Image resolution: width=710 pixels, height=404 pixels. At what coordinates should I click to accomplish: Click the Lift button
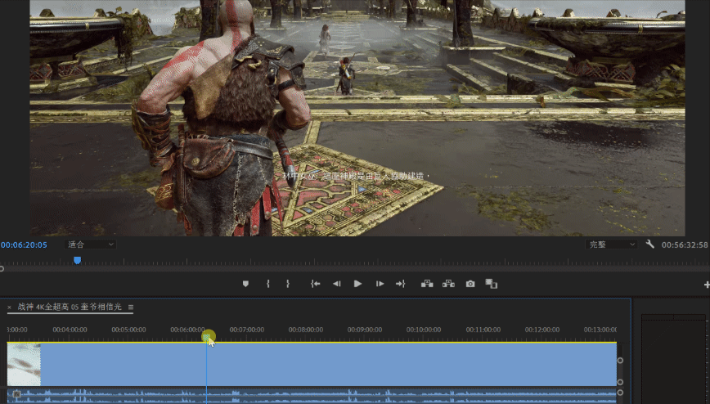tap(427, 284)
